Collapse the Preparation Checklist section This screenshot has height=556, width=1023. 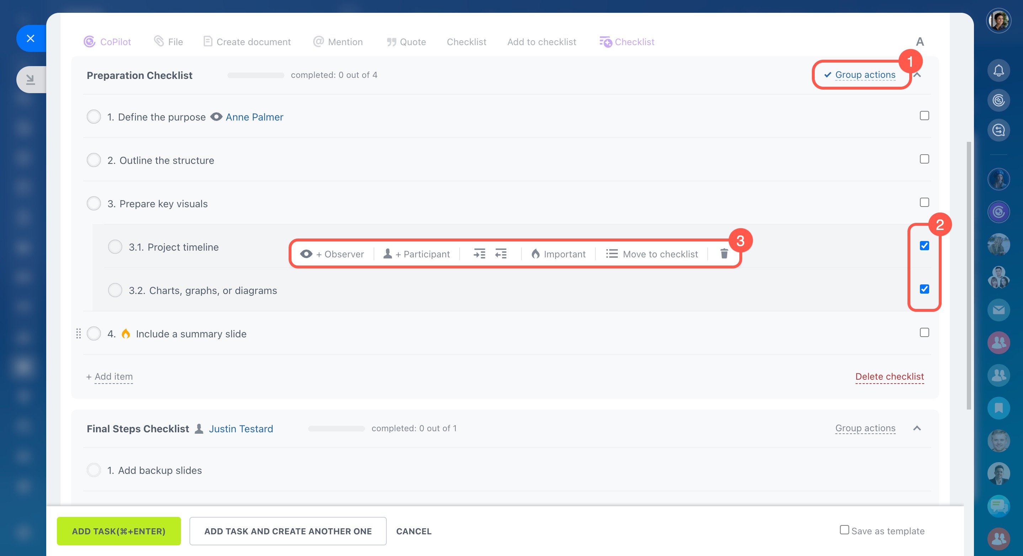pos(917,75)
